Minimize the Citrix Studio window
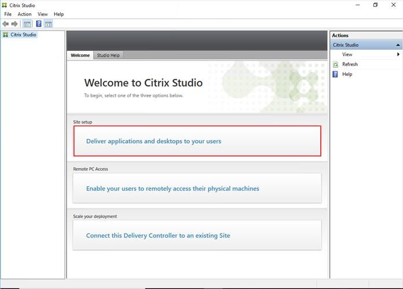Viewport: 403px width, 289px height. point(357,5)
